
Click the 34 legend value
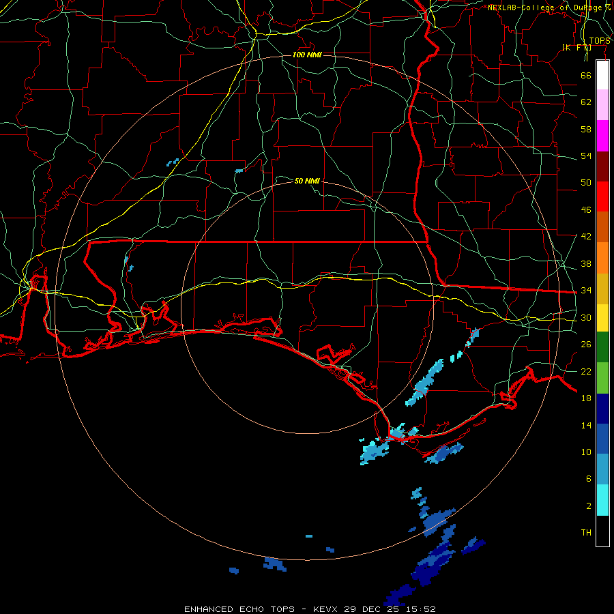(586, 290)
